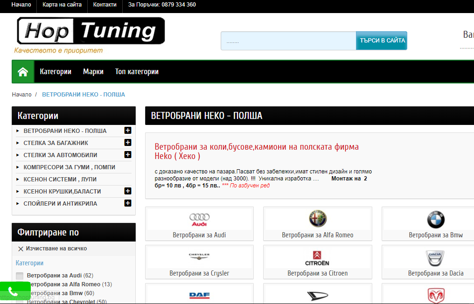Open КОМПРЕСОРИ ЗА ГУМИ , ПОМПИ category
Screen dimensions: 474x304
[x=69, y=167]
